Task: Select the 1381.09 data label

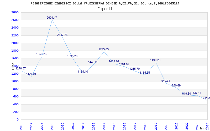Action: pos(124,64)
